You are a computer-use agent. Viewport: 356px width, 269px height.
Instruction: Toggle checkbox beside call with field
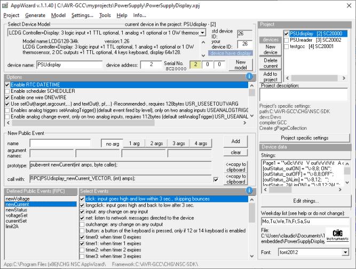tap(216, 179)
